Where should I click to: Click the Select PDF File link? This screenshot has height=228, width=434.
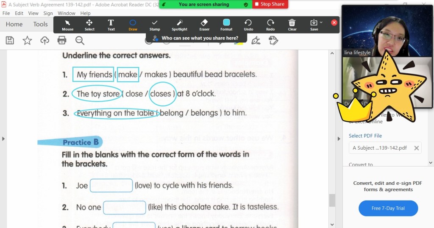pyautogui.click(x=365, y=136)
